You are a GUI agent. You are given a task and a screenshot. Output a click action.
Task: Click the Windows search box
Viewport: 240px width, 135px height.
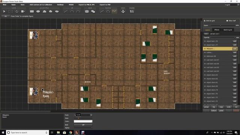pos(27,132)
